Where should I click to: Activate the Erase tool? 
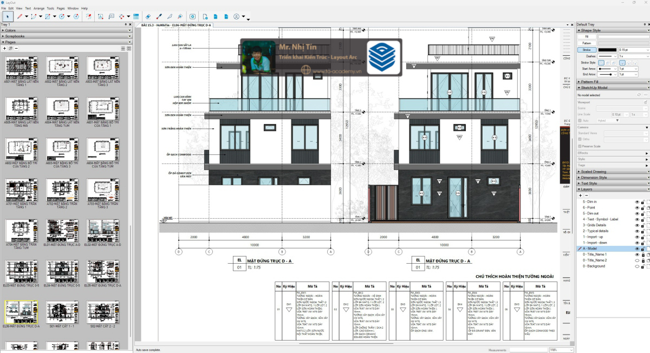149,17
